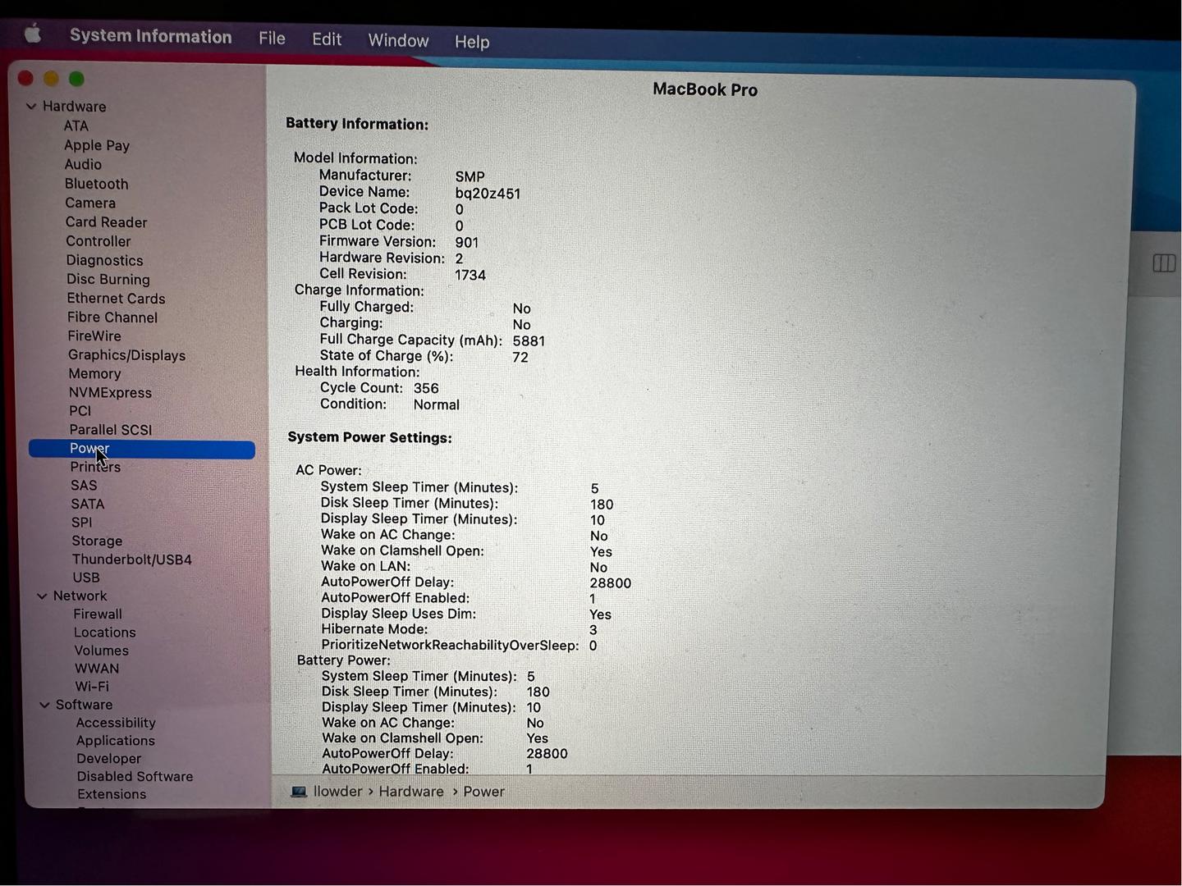Select Volumes under Network
The image size is (1182, 886).
coord(102,651)
